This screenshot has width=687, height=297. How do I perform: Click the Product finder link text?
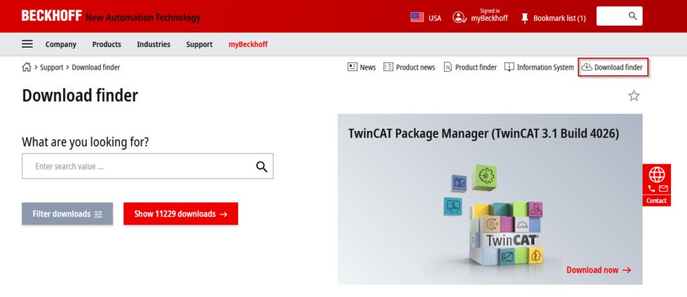tap(476, 68)
